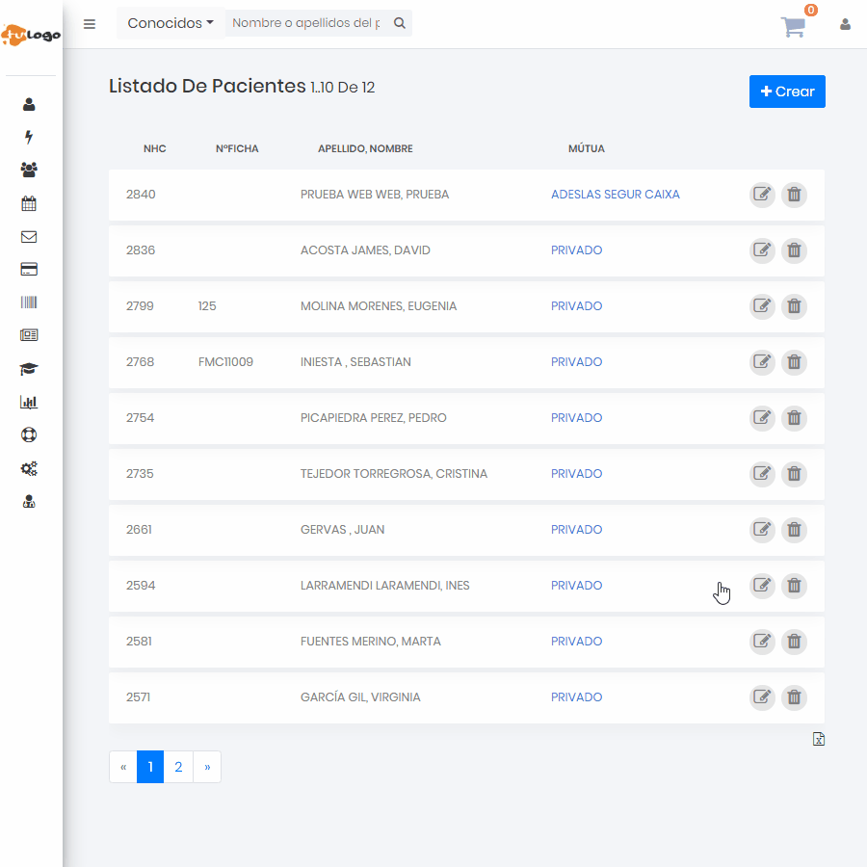Click the envelope mail icon in sidebar

tap(29, 236)
